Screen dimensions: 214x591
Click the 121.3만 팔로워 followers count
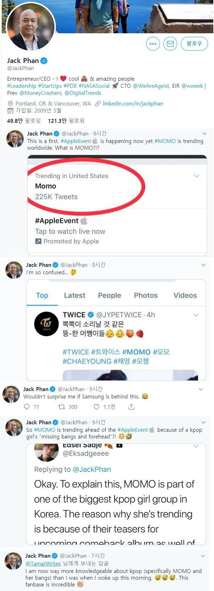pos(66,121)
